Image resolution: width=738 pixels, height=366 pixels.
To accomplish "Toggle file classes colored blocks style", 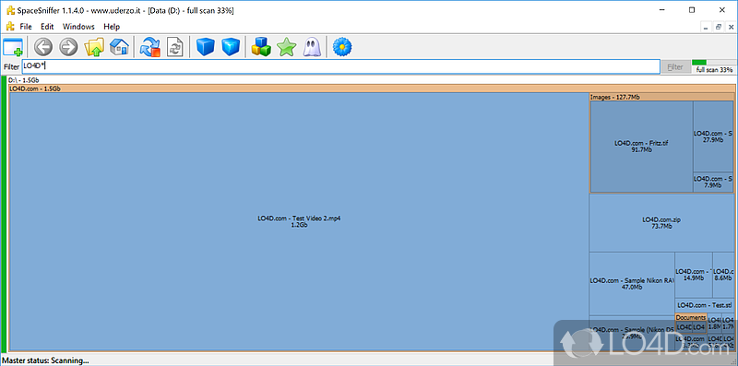I will [261, 47].
